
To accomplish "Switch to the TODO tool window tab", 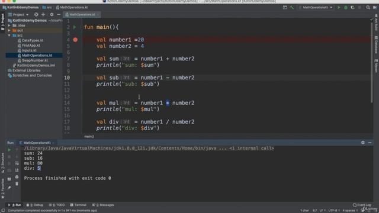I will (x=57, y=205).
